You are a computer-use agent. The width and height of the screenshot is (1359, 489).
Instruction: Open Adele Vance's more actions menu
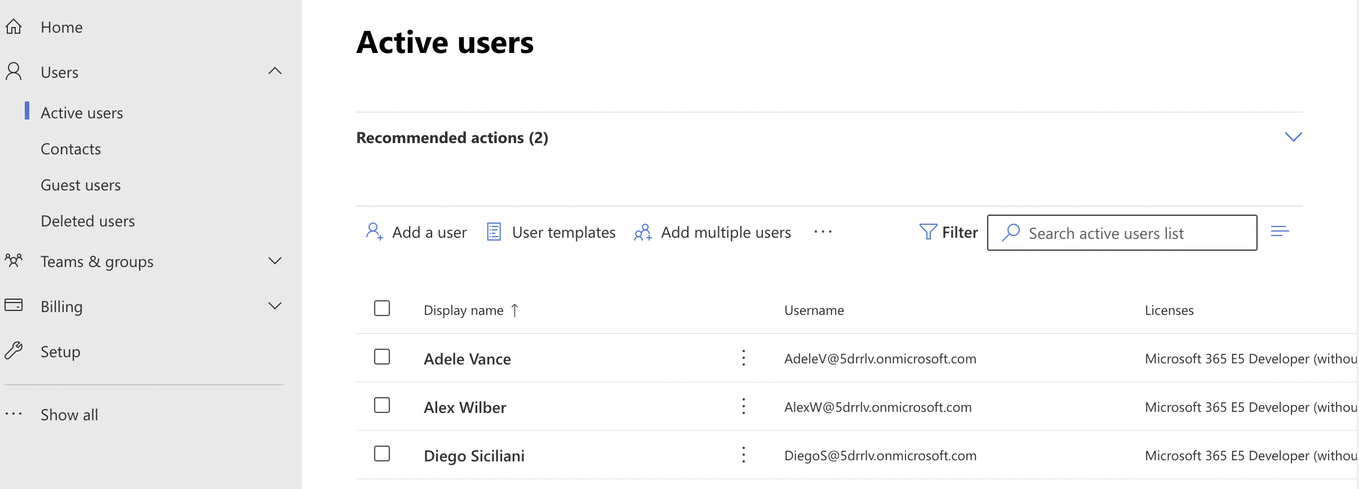744,358
